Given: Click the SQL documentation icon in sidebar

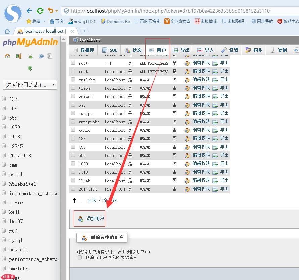Looking at the screenshot, I should pos(50,56).
